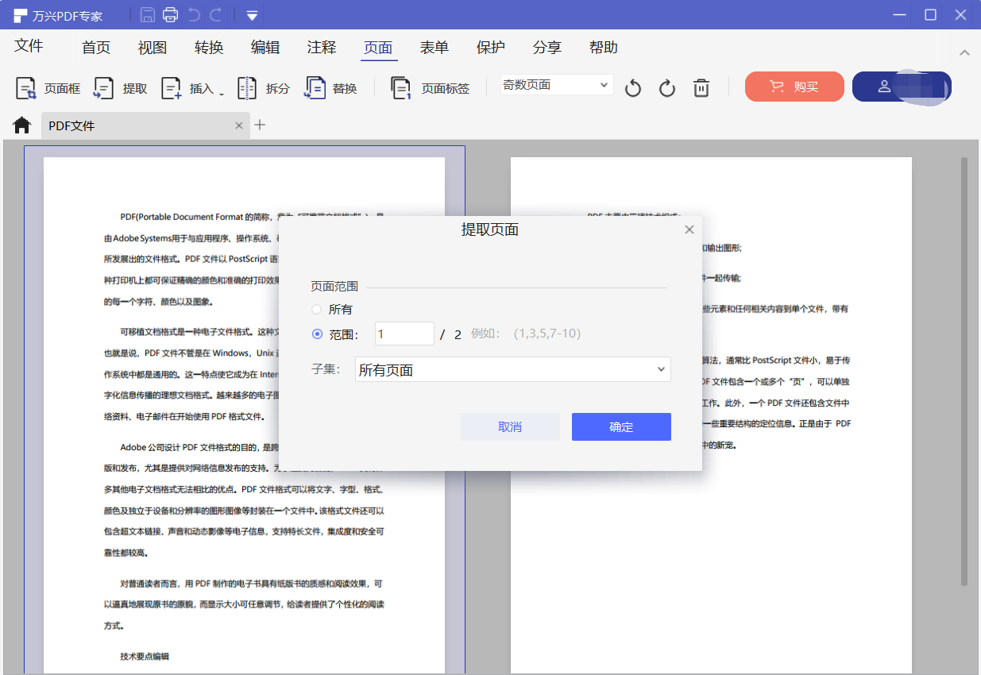Viewport: 981px width, 675px height.
Task: Click the 提取 extract pages icon
Action: click(104, 88)
